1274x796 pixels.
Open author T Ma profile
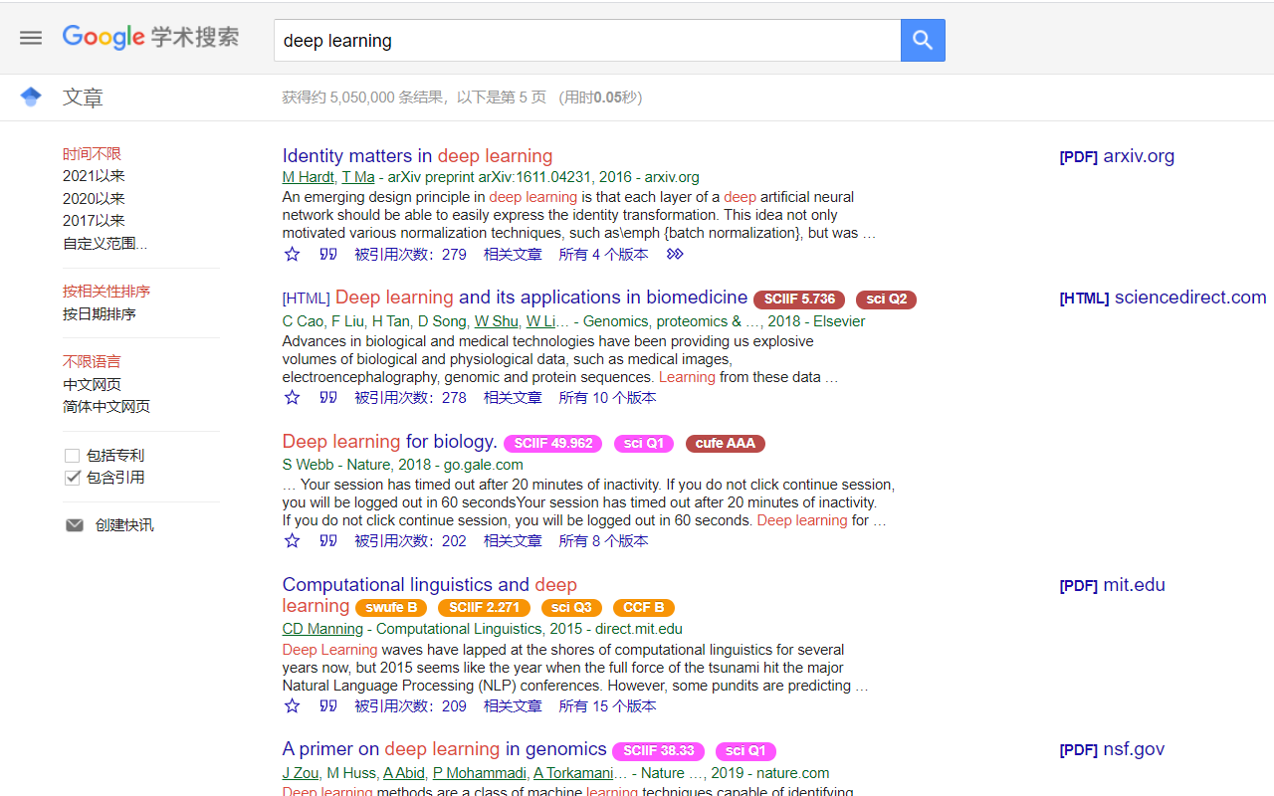358,177
